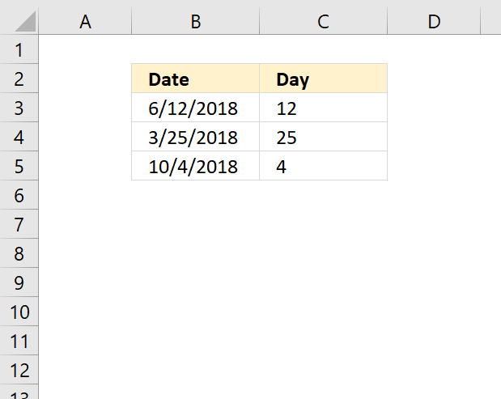Select column B header
Screen dimensions: 501x399
click(x=196, y=21)
